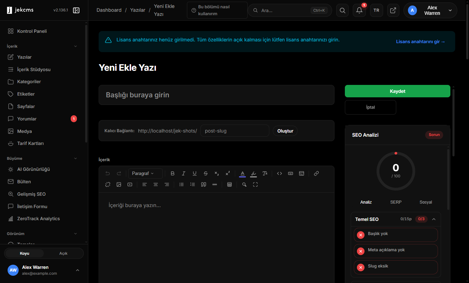Center-align the text
The width and height of the screenshot is (469, 283).
156,185
